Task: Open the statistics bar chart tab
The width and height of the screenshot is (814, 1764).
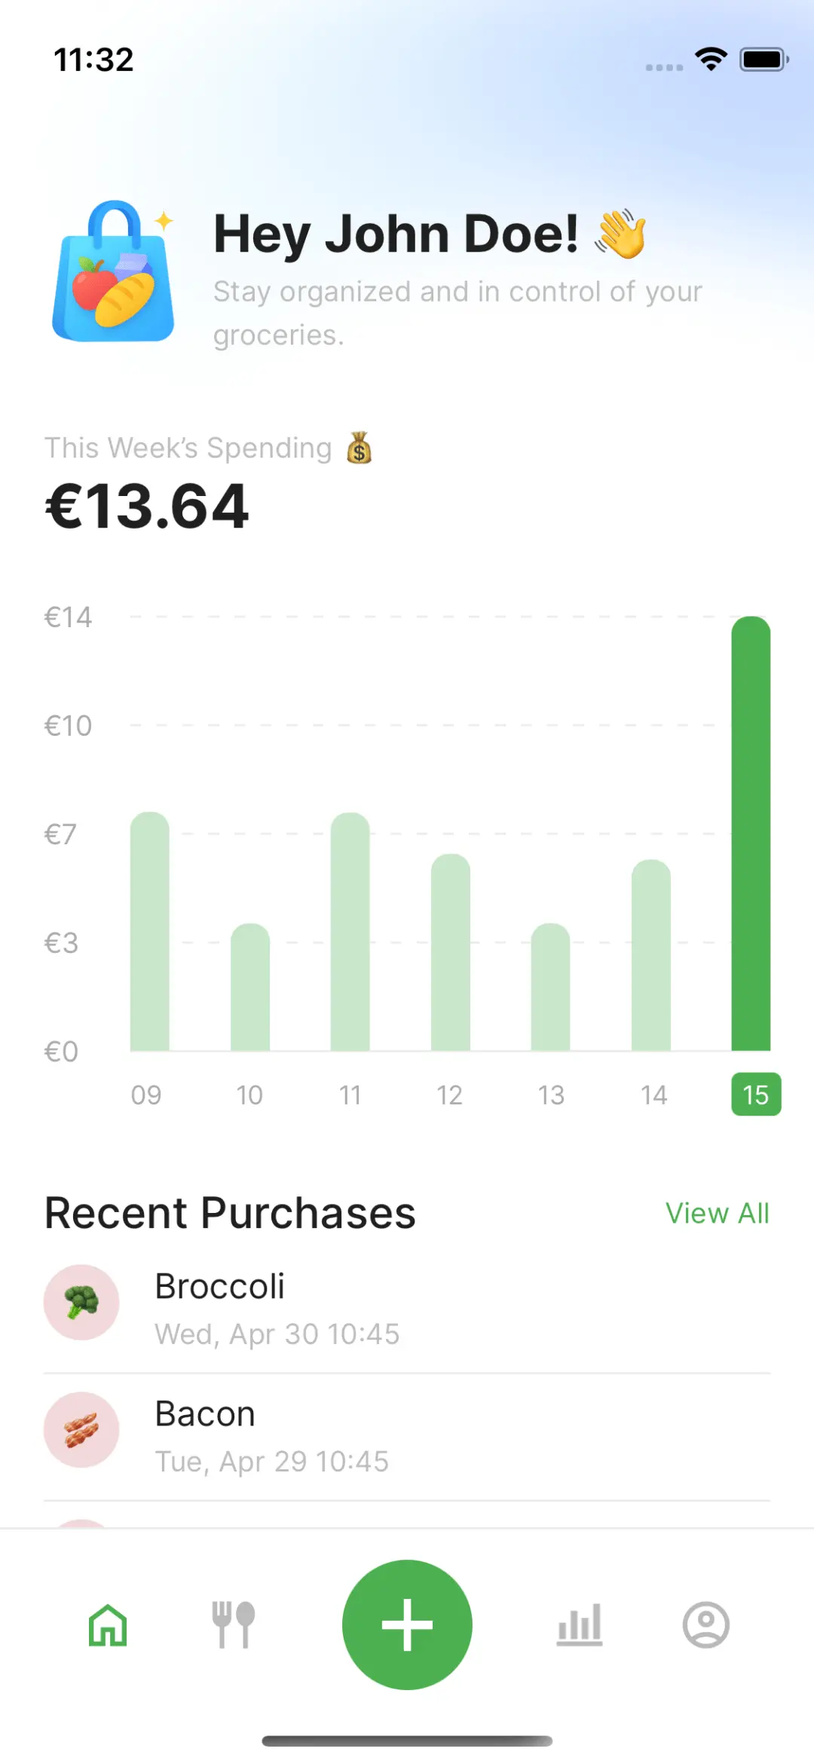Action: tap(580, 1625)
